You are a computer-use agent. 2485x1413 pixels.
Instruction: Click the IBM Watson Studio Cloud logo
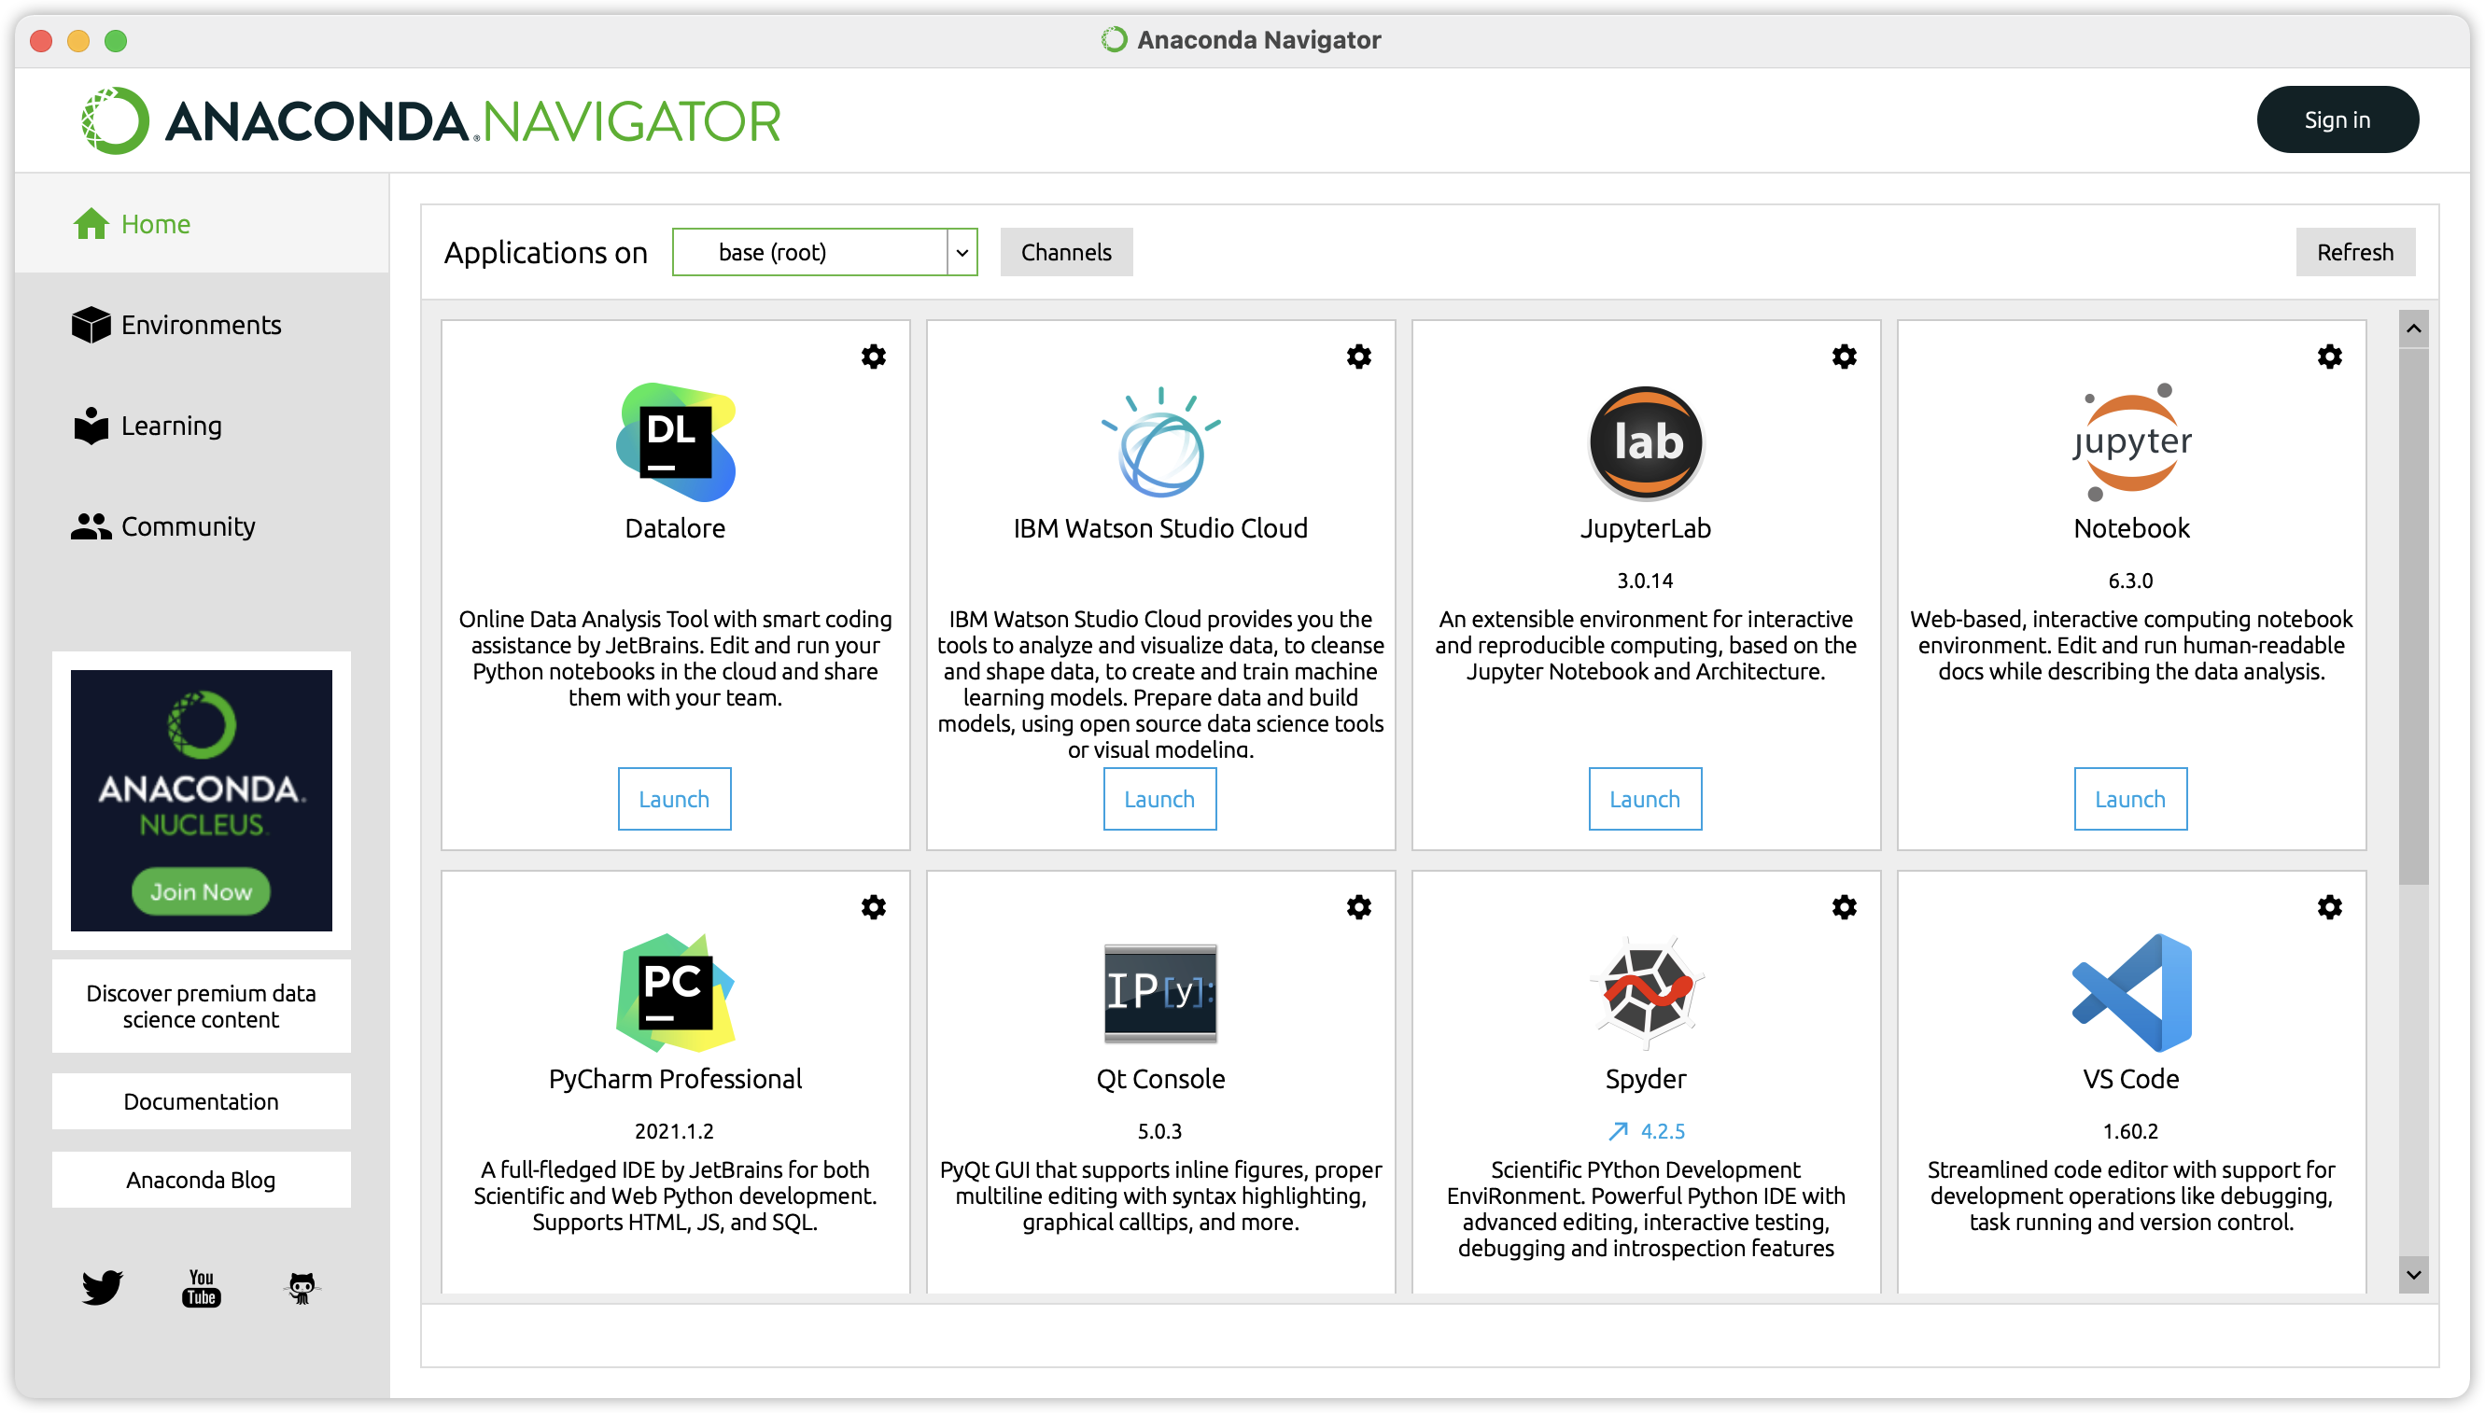tap(1161, 441)
